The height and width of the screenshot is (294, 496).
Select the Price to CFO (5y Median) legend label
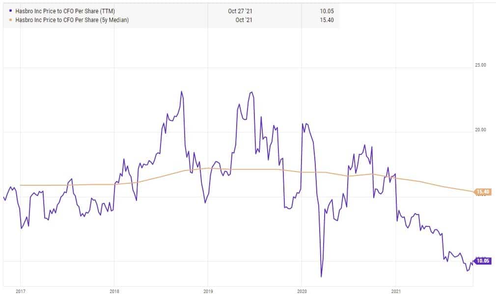click(70, 20)
